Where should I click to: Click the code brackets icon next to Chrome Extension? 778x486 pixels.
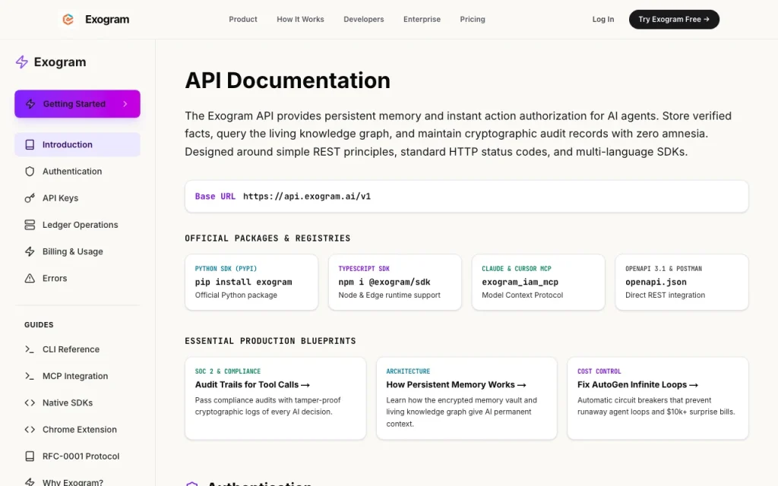tap(30, 430)
